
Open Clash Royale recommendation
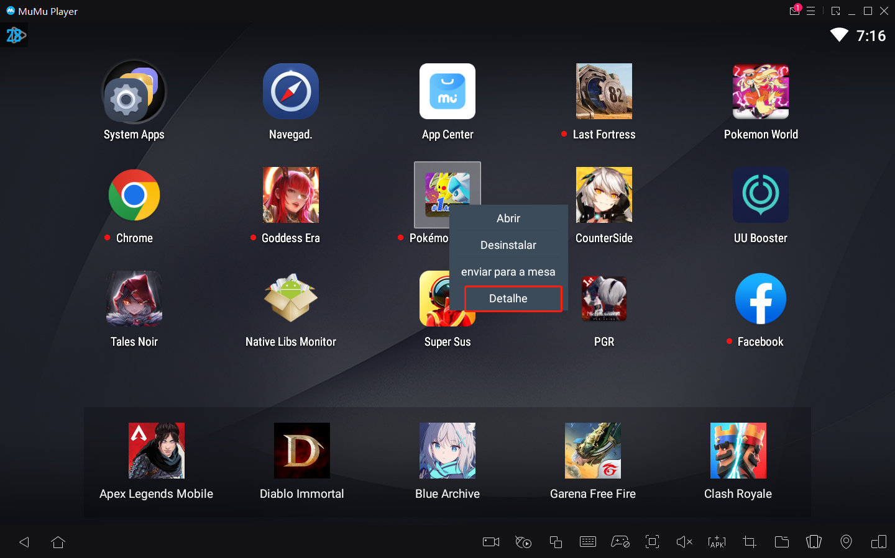coord(738,451)
